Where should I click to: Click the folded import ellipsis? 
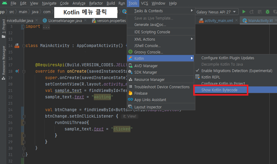coord(46,27)
